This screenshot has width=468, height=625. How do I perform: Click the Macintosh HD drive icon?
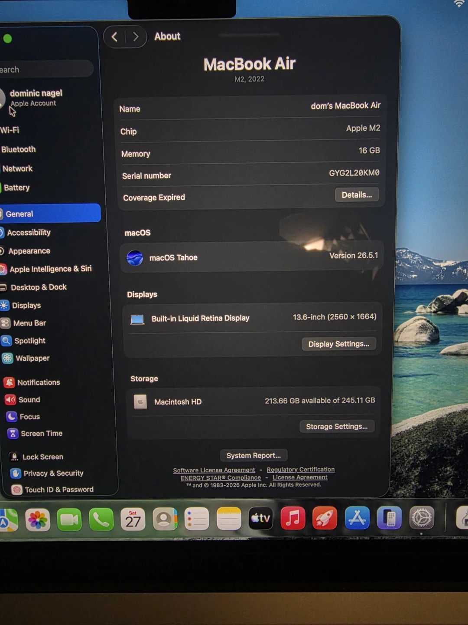[140, 402]
